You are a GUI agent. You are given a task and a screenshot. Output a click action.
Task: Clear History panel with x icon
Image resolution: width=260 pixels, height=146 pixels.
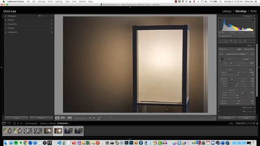pyautogui.click(x=52, y=28)
